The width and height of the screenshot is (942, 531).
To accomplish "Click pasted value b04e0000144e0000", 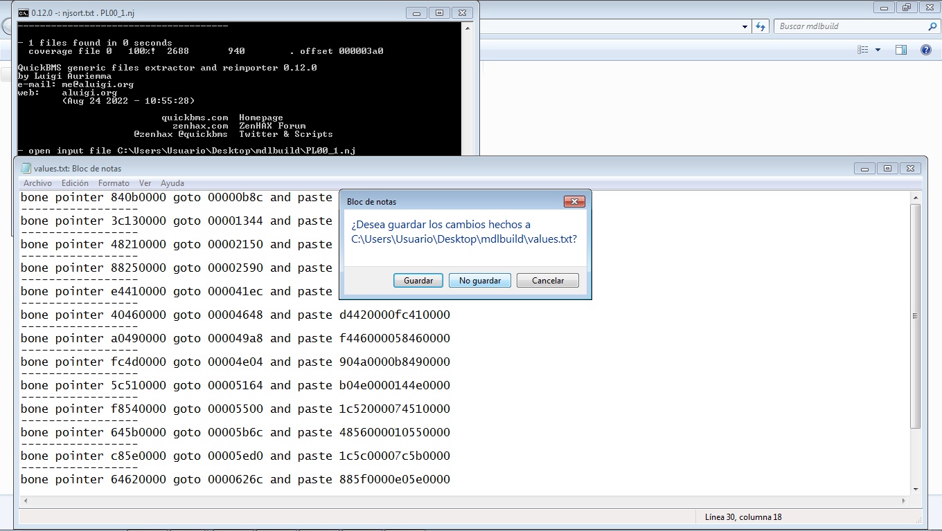I will pyautogui.click(x=395, y=386).
